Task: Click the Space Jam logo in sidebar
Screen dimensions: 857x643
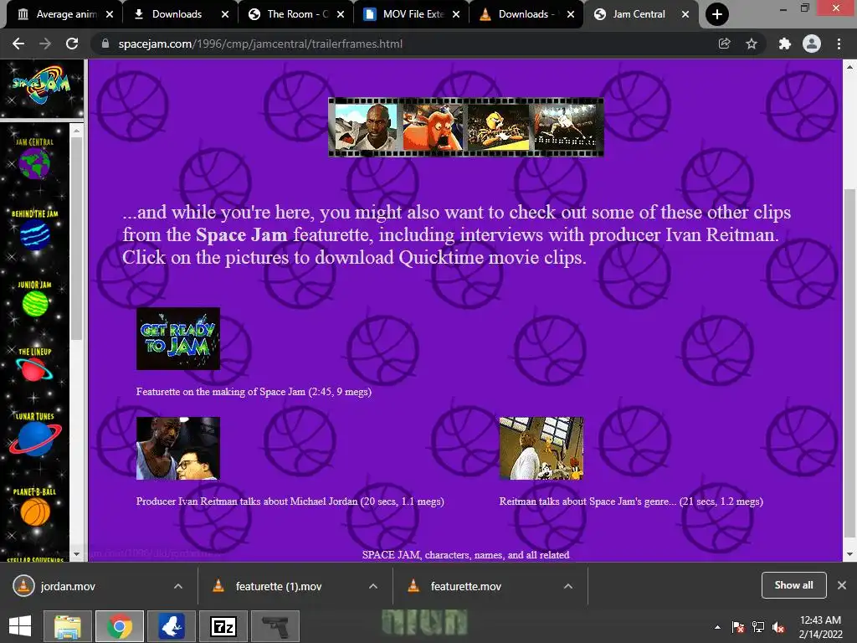Action: pyautogui.click(x=42, y=85)
